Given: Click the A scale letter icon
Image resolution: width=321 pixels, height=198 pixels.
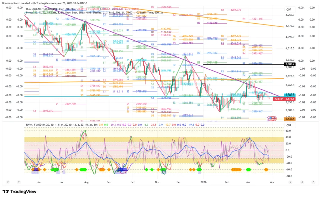Looking at the screenshot, I should [x=290, y=182].
